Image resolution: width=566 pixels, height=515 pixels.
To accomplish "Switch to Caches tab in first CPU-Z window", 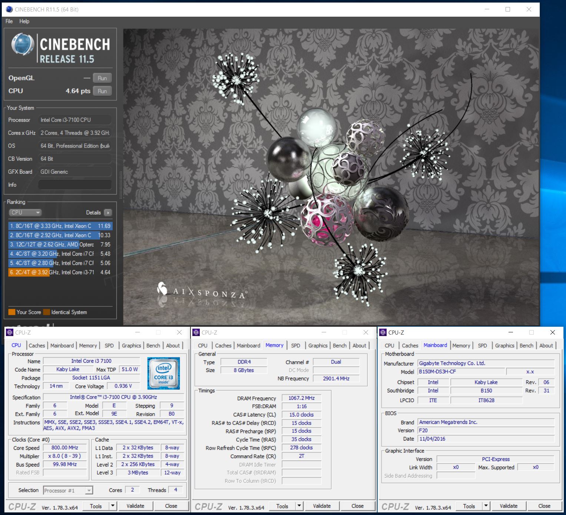I will 37,346.
